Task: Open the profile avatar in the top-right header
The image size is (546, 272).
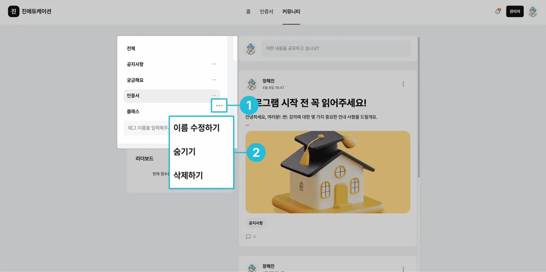Action: pos(533,12)
